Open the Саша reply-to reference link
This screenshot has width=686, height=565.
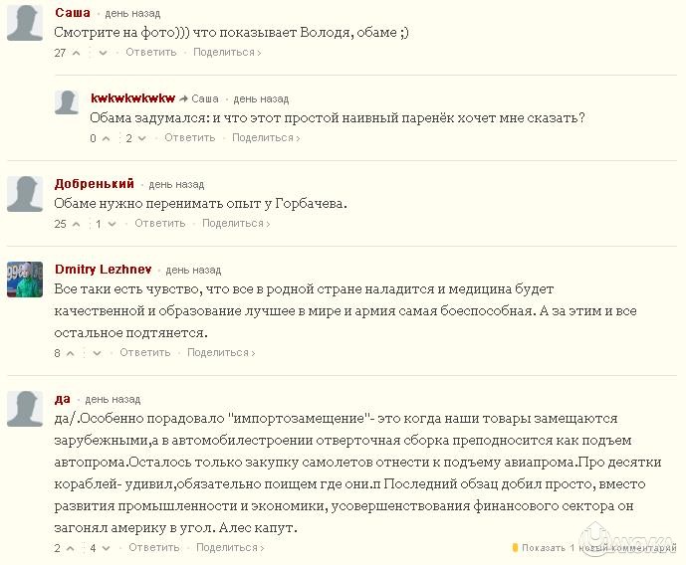pyautogui.click(x=204, y=99)
